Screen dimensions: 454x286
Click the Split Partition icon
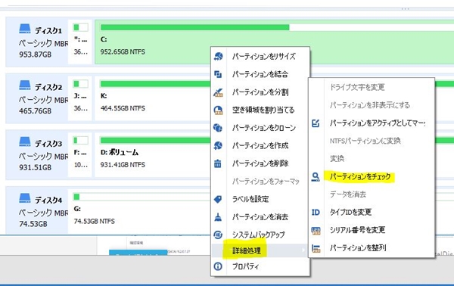click(218, 92)
